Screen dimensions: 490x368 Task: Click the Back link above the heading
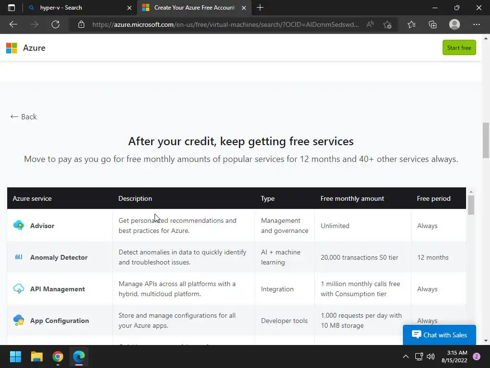[x=23, y=117]
